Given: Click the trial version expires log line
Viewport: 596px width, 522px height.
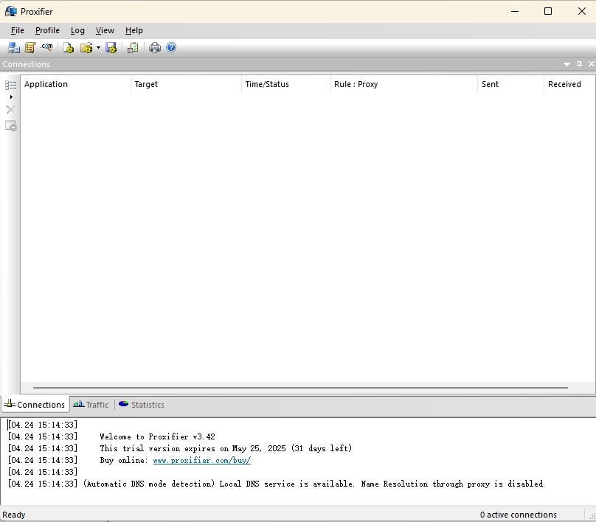Looking at the screenshot, I should 226,449.
